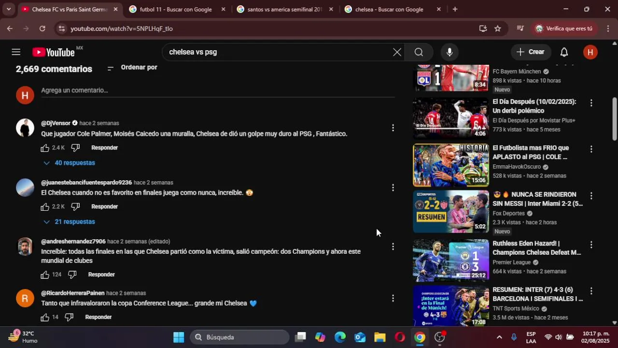Open the Windows Start menu
This screenshot has height=348, width=618.
[x=179, y=337]
